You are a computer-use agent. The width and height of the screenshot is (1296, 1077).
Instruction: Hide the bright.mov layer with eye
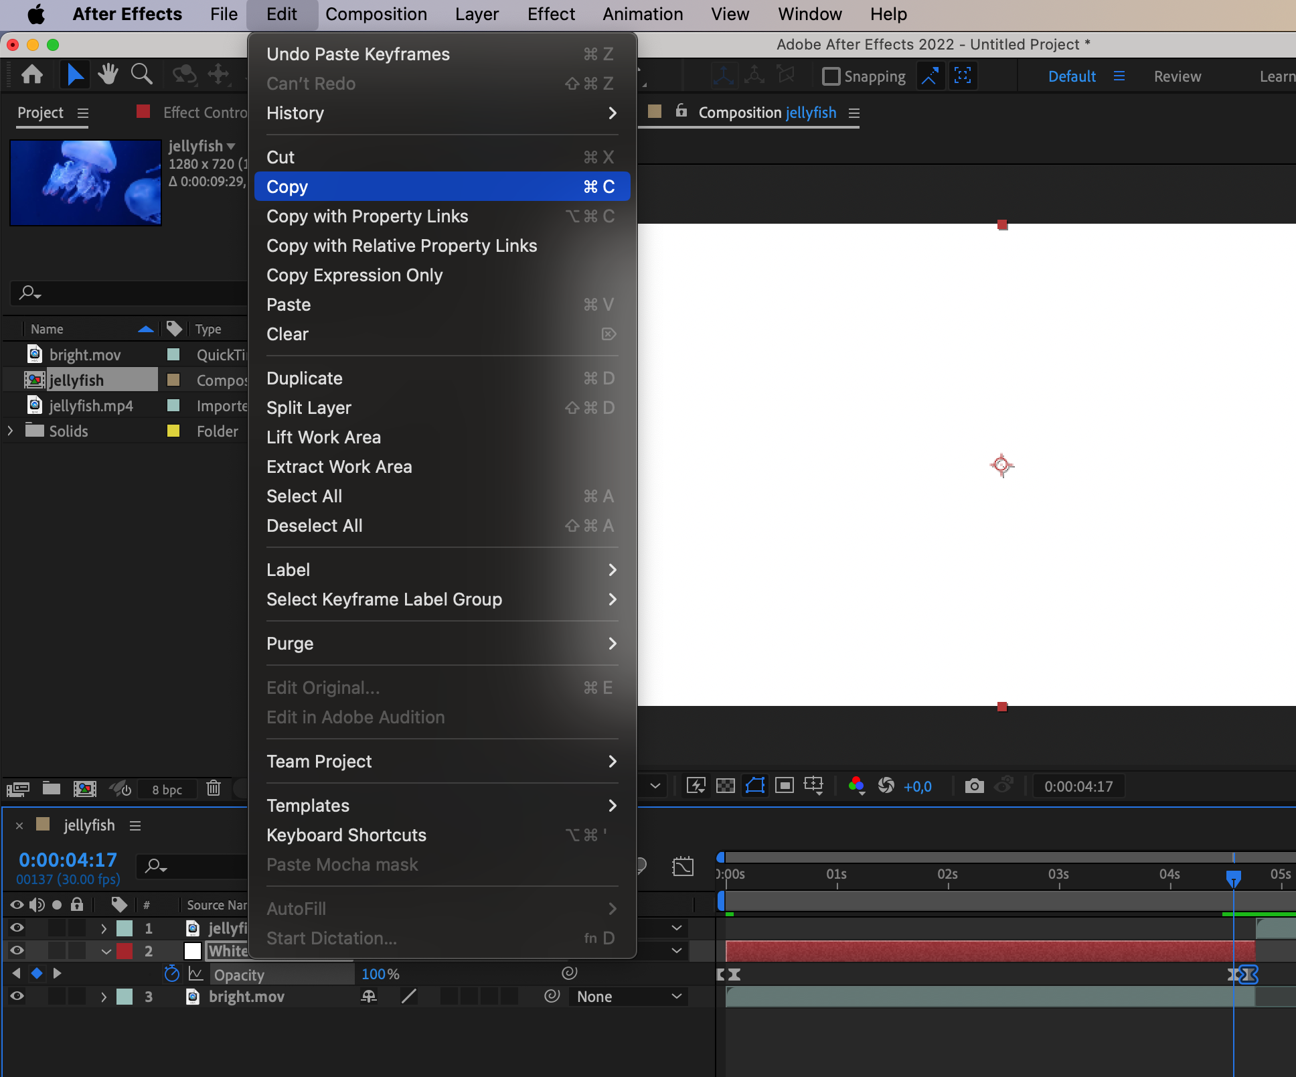pyautogui.click(x=17, y=997)
